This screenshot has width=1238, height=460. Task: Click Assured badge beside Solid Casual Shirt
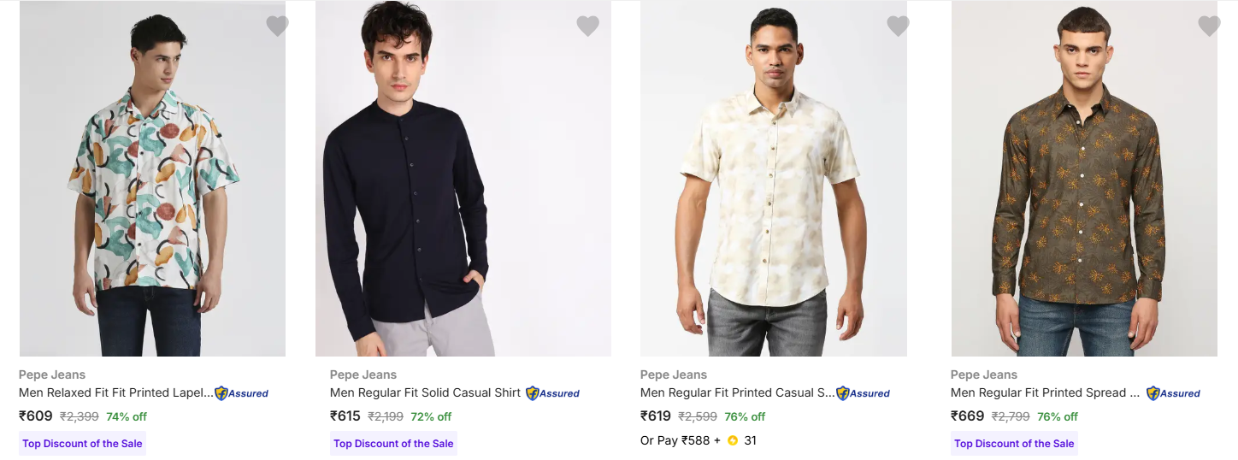[x=552, y=393]
